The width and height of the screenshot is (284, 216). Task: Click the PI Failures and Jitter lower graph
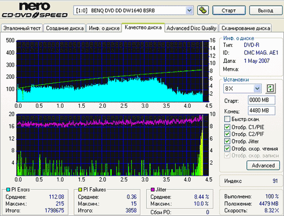pos(113,145)
